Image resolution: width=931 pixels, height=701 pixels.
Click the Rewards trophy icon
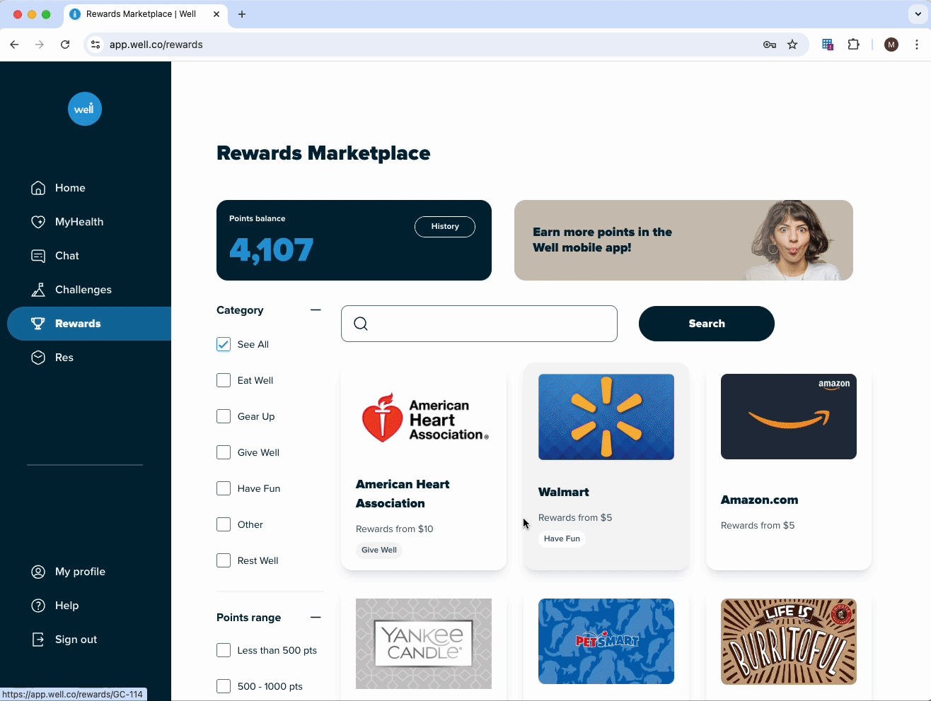click(x=38, y=324)
